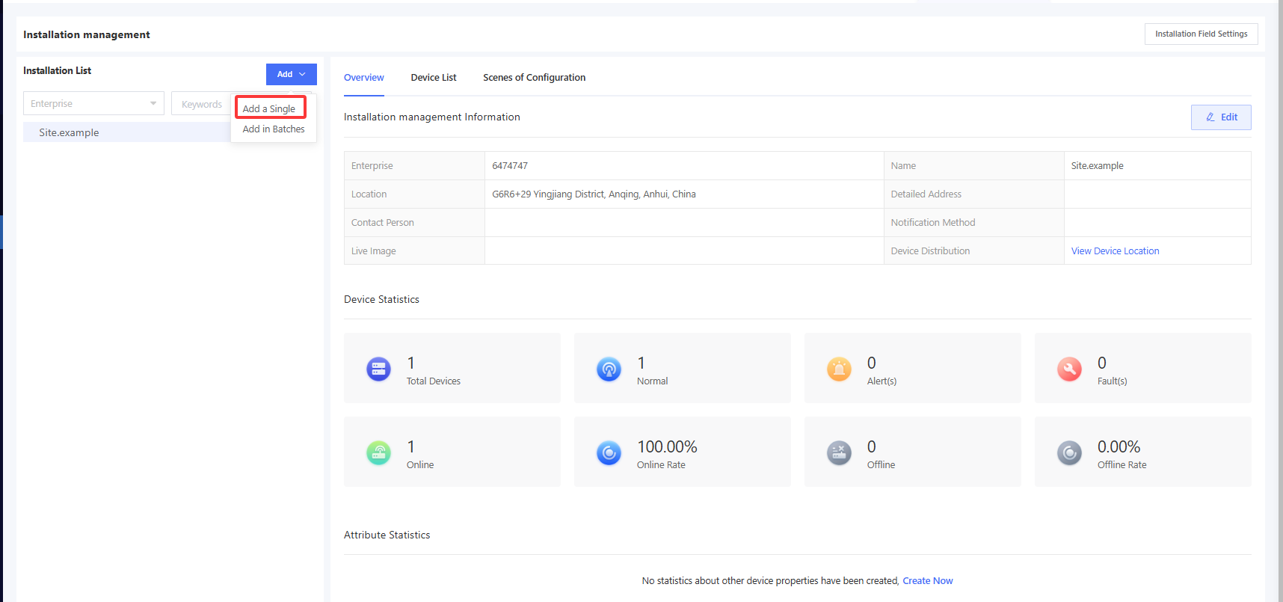Click the gray Offline device icon
1283x602 pixels.
point(839,452)
